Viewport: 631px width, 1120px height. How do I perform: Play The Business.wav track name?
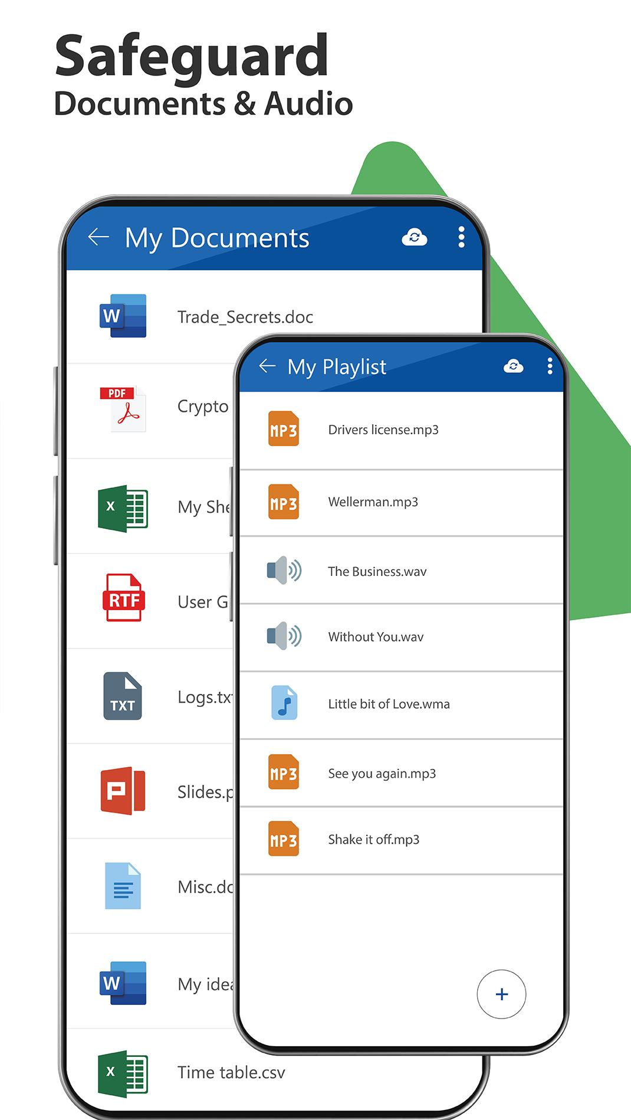click(377, 571)
